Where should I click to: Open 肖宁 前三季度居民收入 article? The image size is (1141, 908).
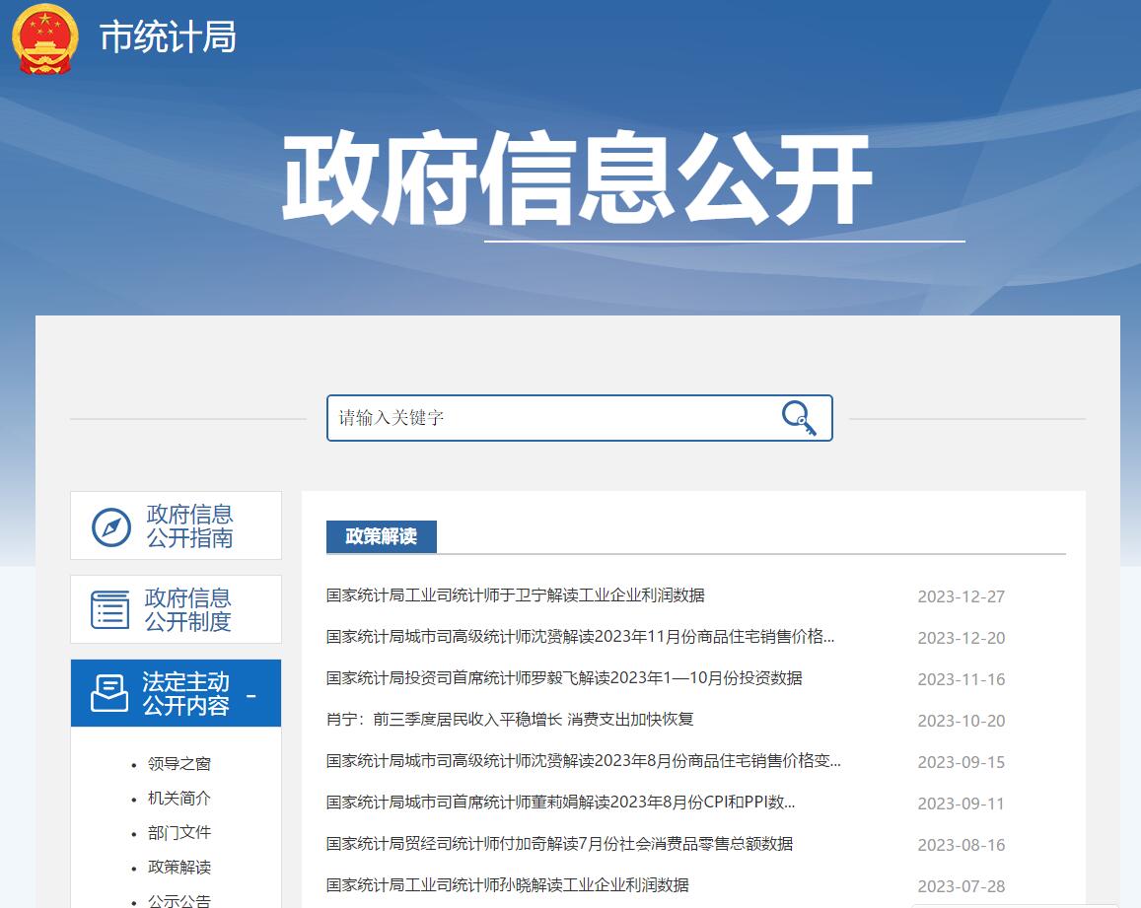(x=510, y=720)
